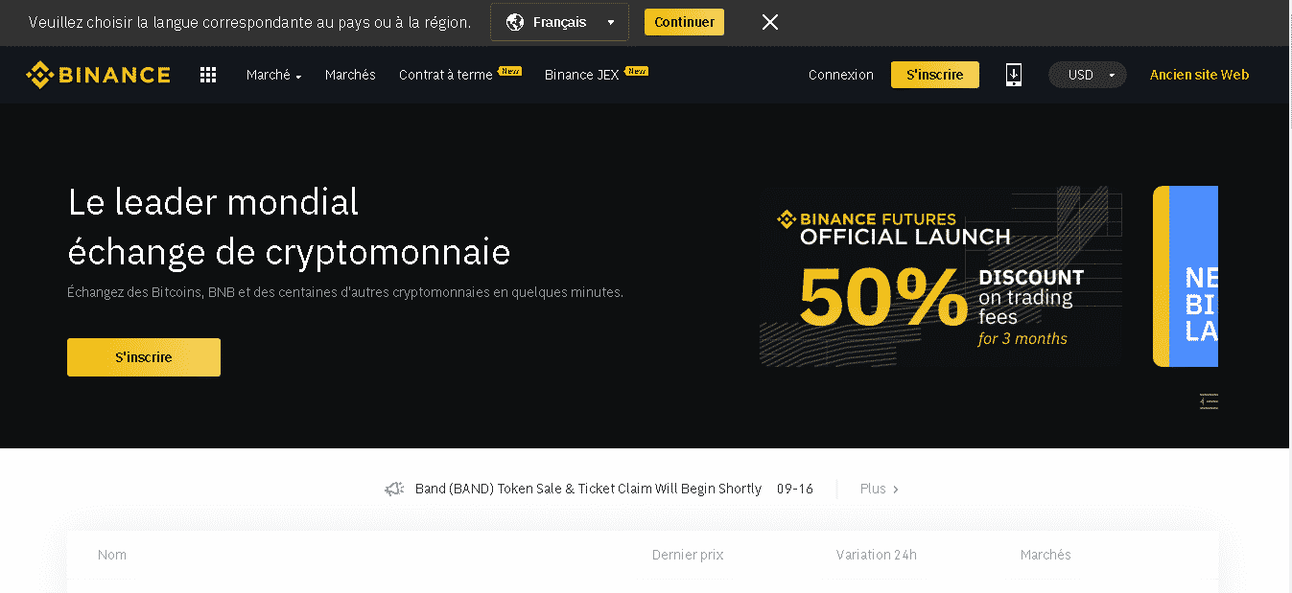Click the yellow S'inscrire button in header
1292x593 pixels.
point(935,75)
